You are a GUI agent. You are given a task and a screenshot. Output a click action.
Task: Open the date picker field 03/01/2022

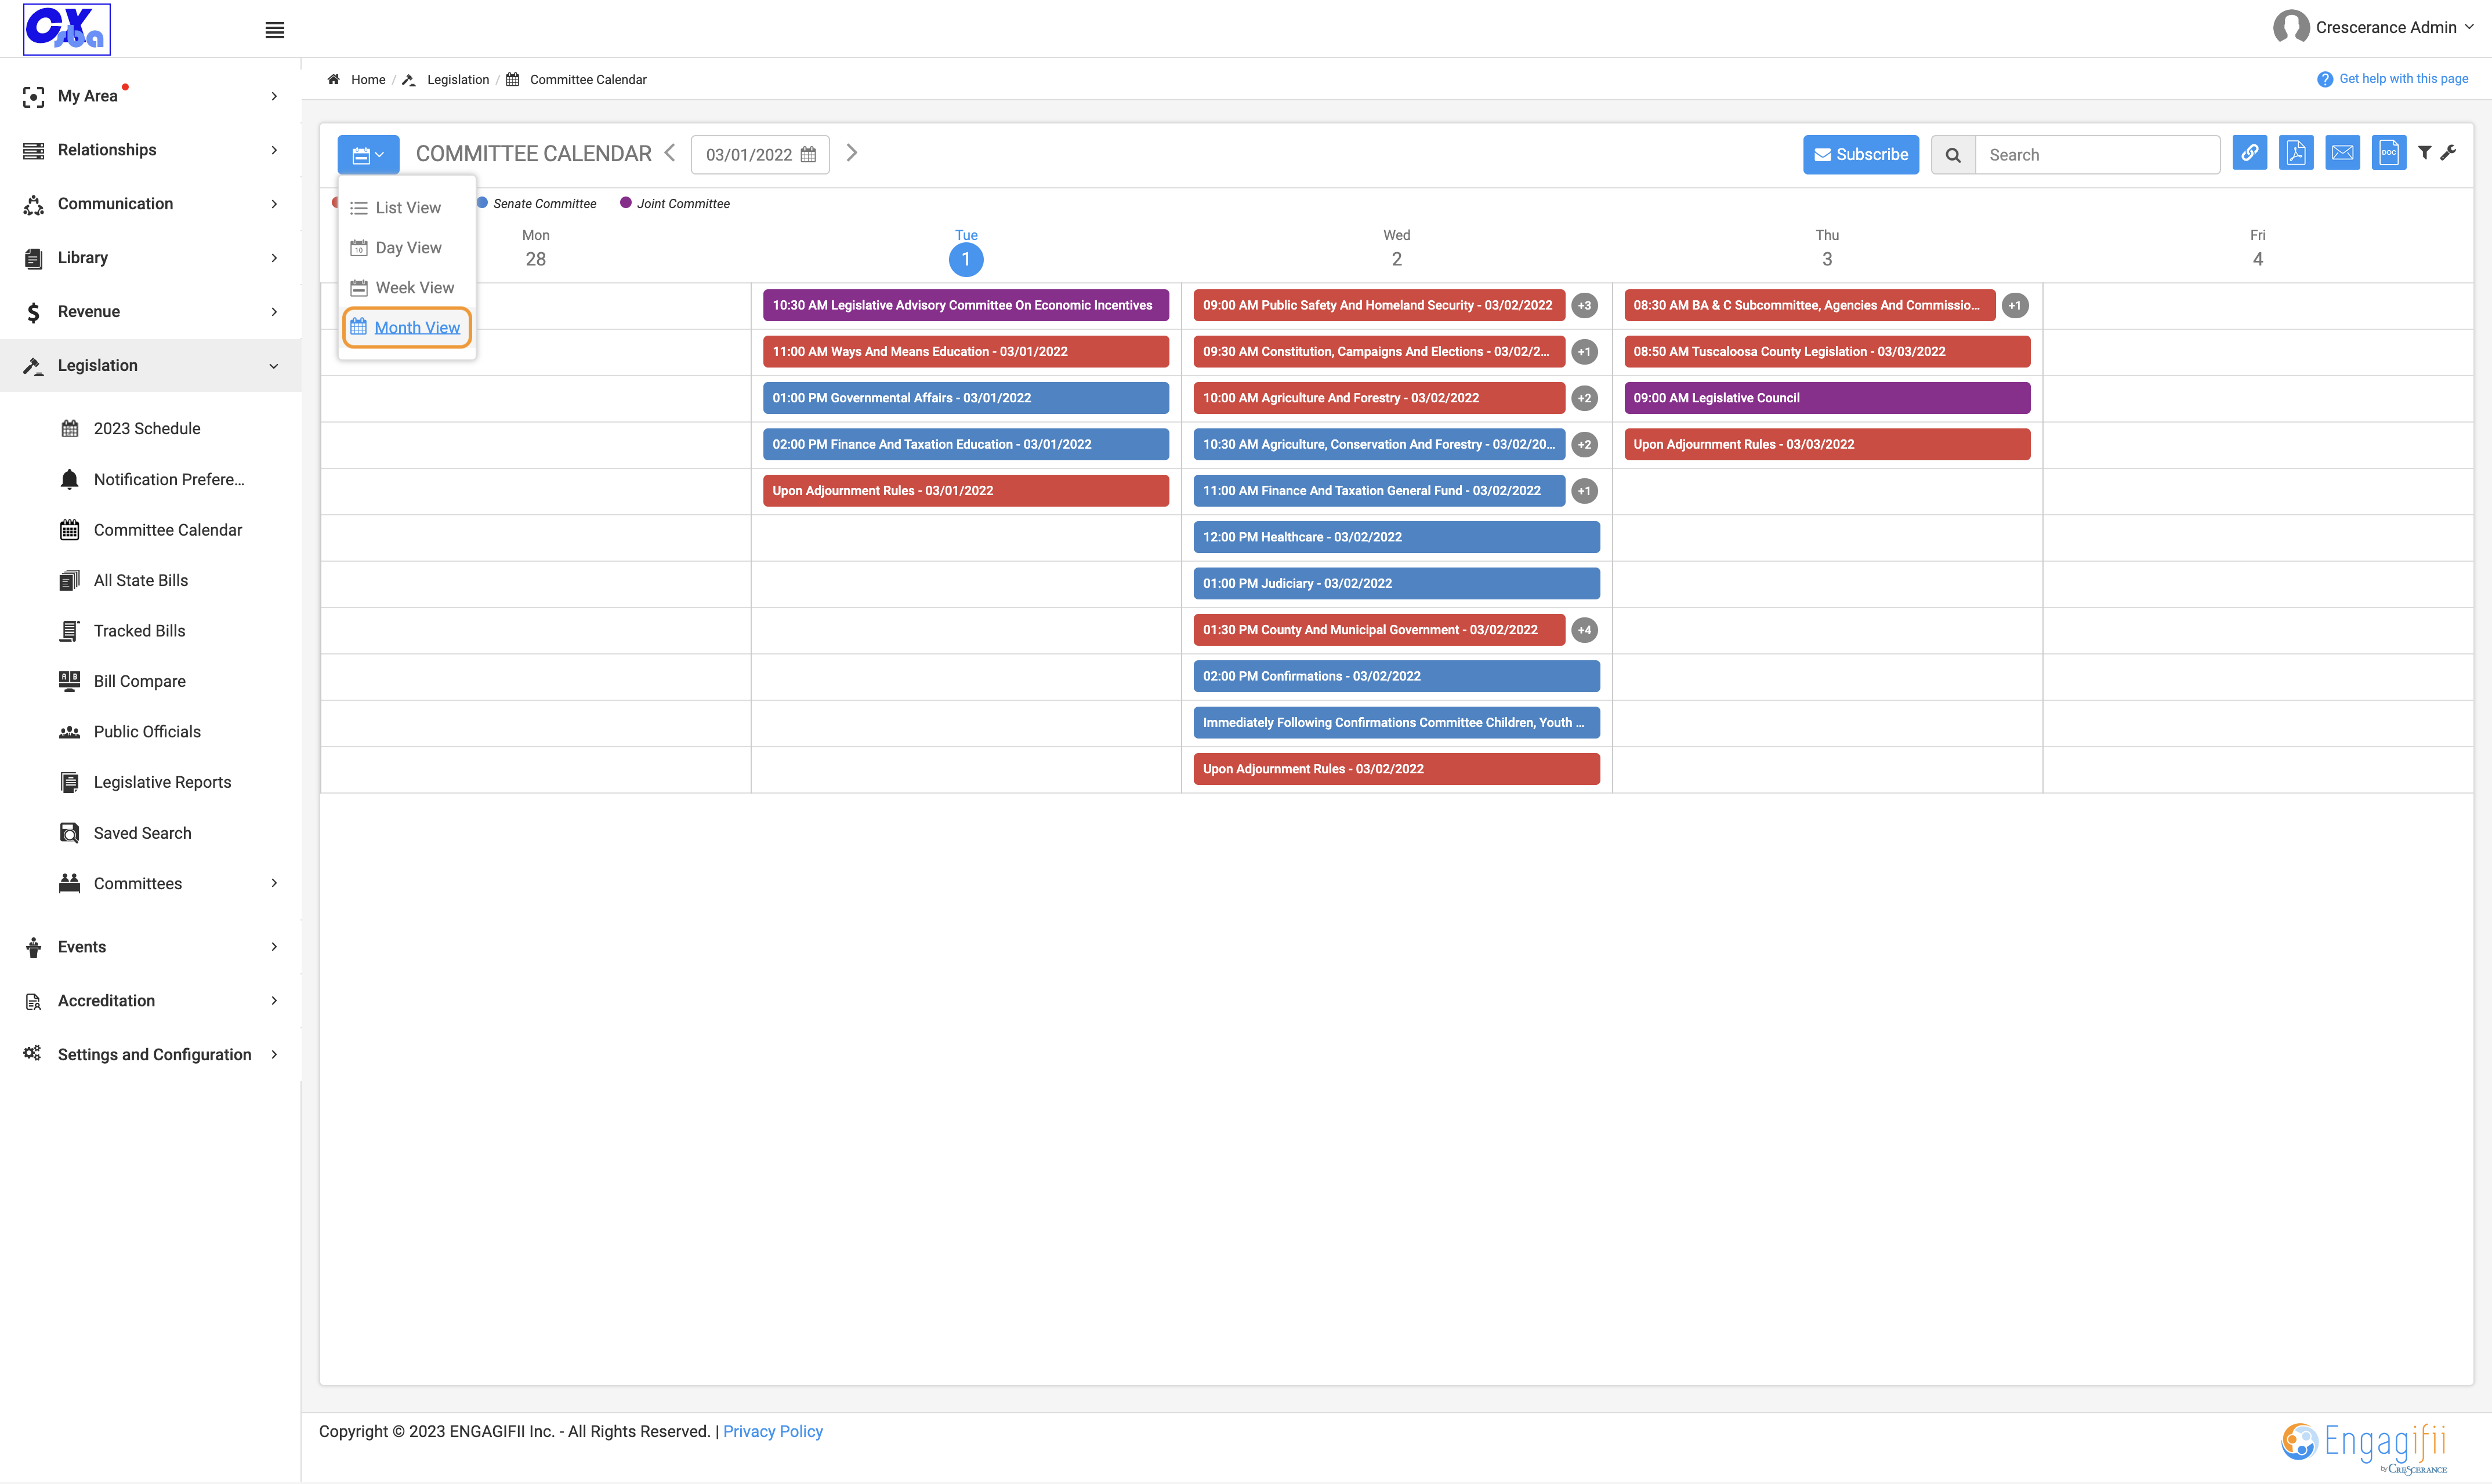(x=760, y=154)
